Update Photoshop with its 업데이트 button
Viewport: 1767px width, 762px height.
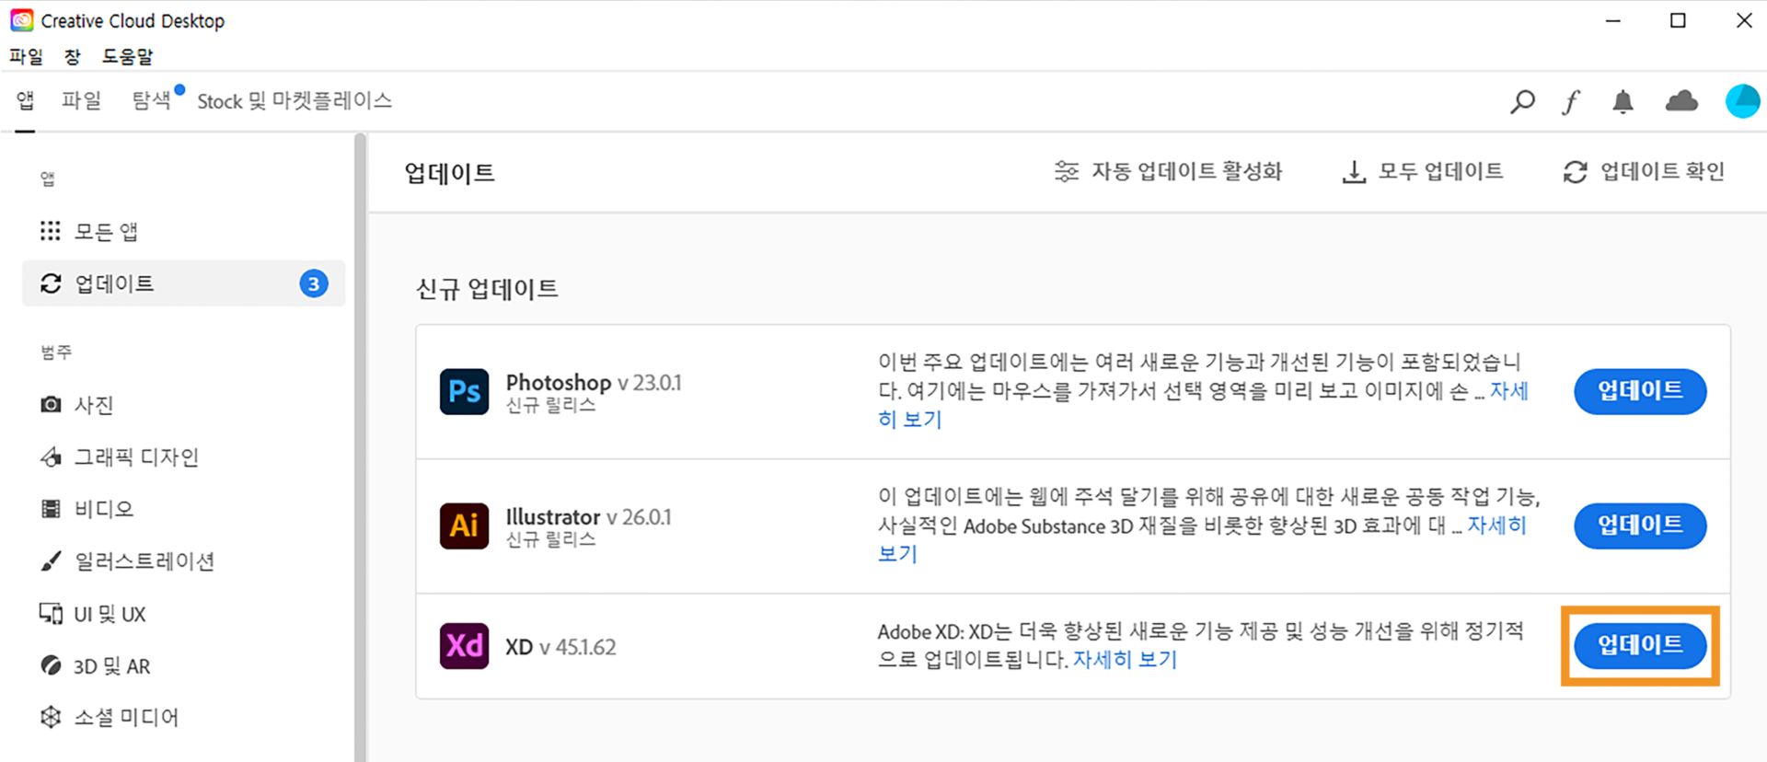coord(1640,391)
